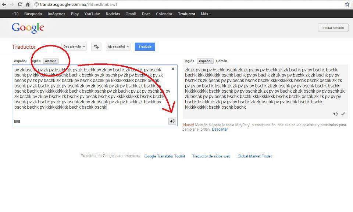Image resolution: width=353 pixels, height=212 pixels.
Task: Open Calendar in the top bar
Action: point(164,14)
